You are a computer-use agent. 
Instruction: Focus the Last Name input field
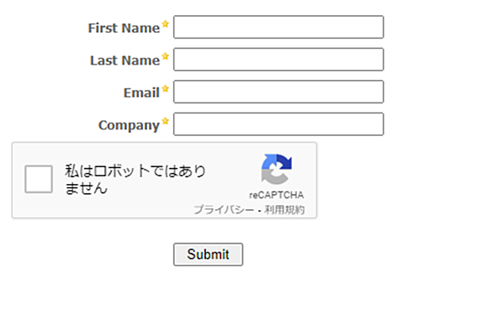pos(278,60)
